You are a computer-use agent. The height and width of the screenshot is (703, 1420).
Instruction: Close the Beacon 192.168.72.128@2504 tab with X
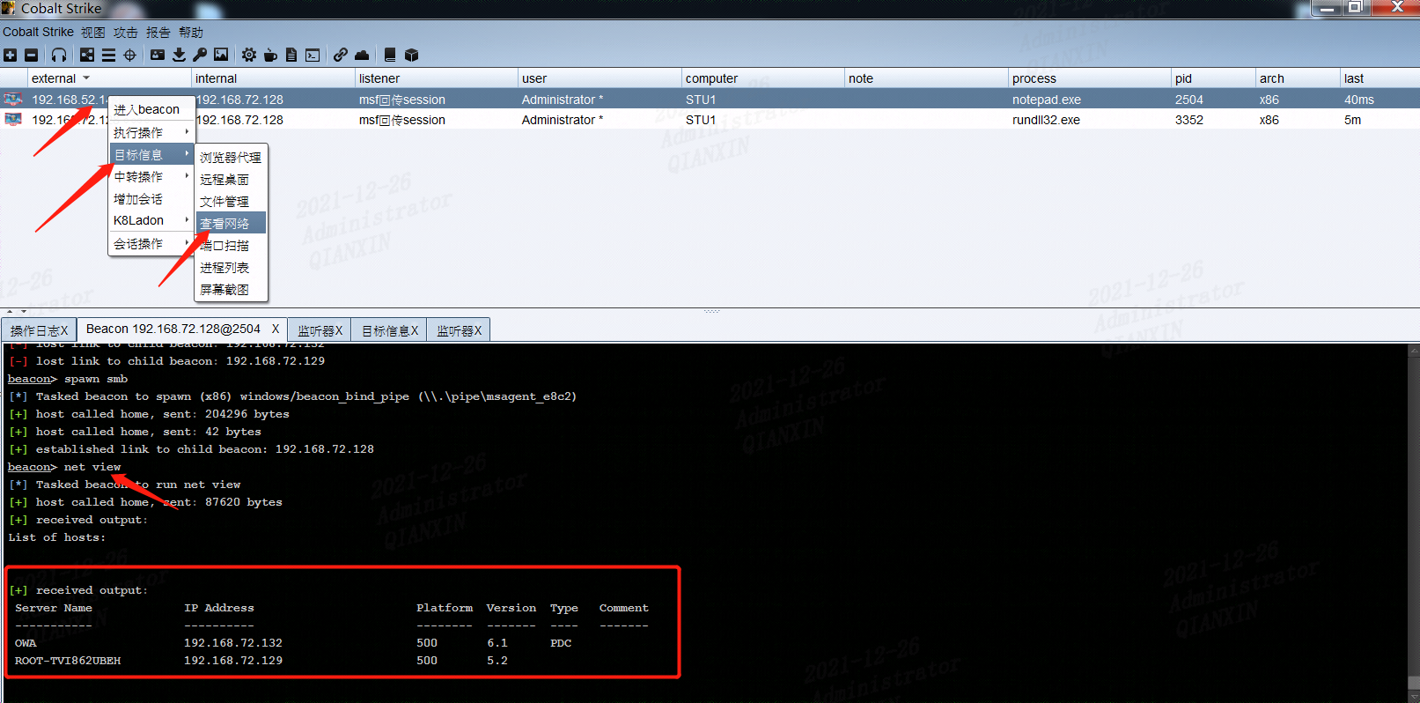point(275,329)
